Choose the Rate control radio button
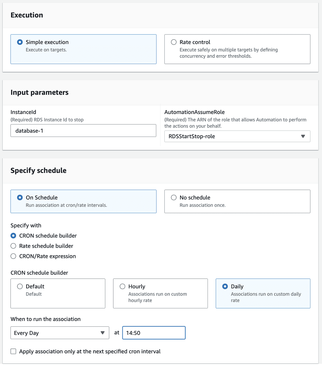Screen dimensions: 322x368 pyautogui.click(x=174, y=42)
